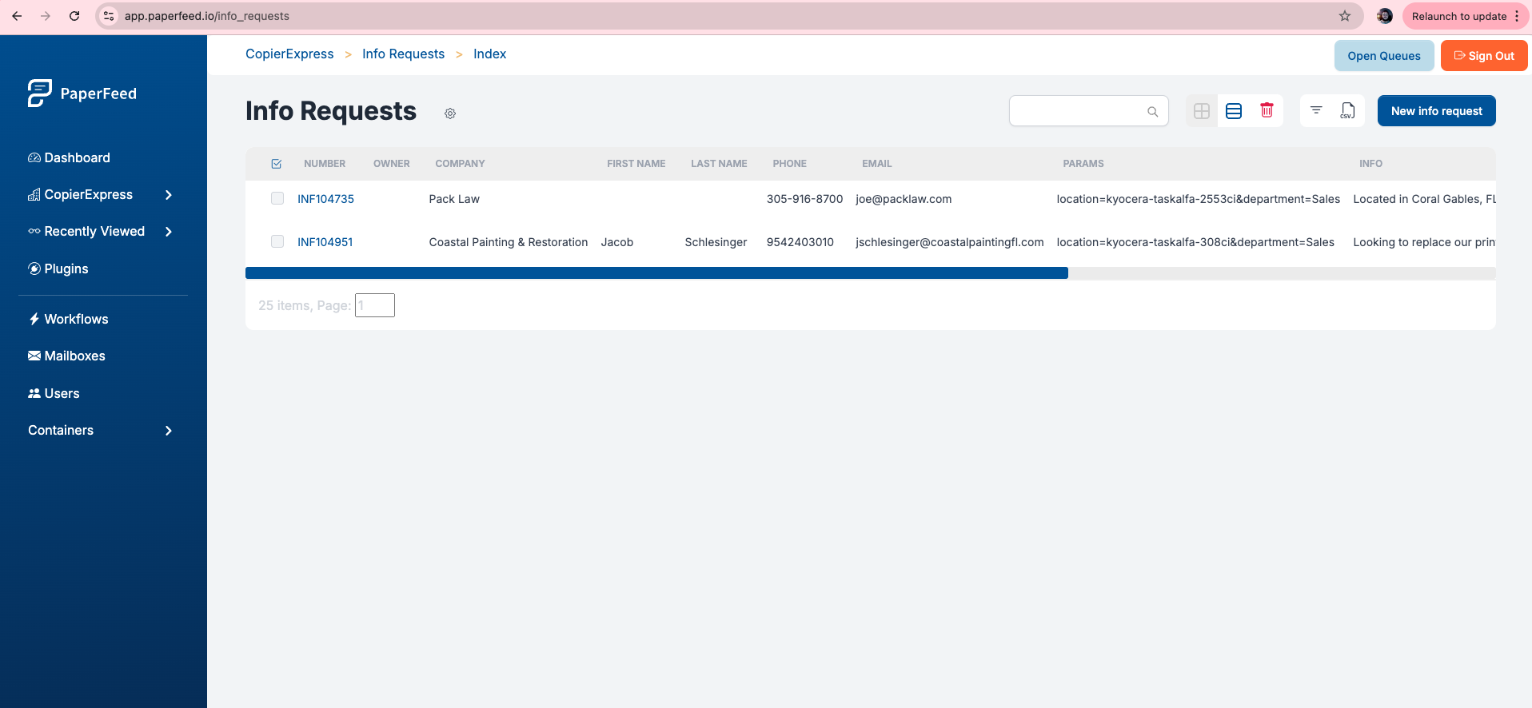Sort by the FIRST NAME column header
This screenshot has width=1532, height=708.
coord(636,164)
